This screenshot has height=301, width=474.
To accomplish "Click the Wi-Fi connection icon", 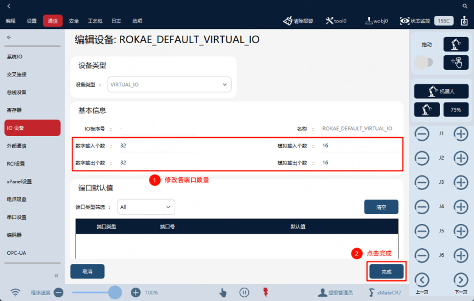I will click(x=15, y=293).
